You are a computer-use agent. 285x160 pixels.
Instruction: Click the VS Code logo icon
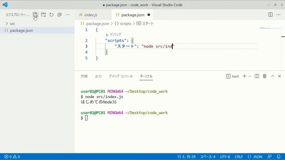[x=5, y=4]
